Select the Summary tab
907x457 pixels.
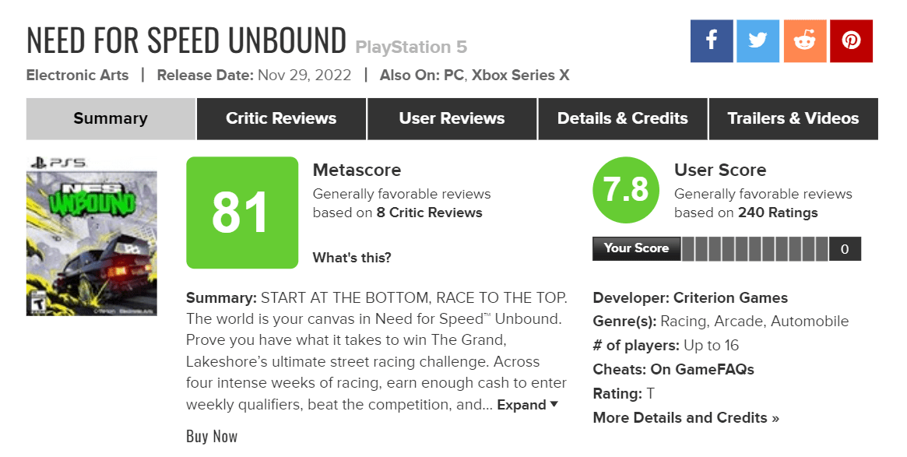(x=111, y=118)
